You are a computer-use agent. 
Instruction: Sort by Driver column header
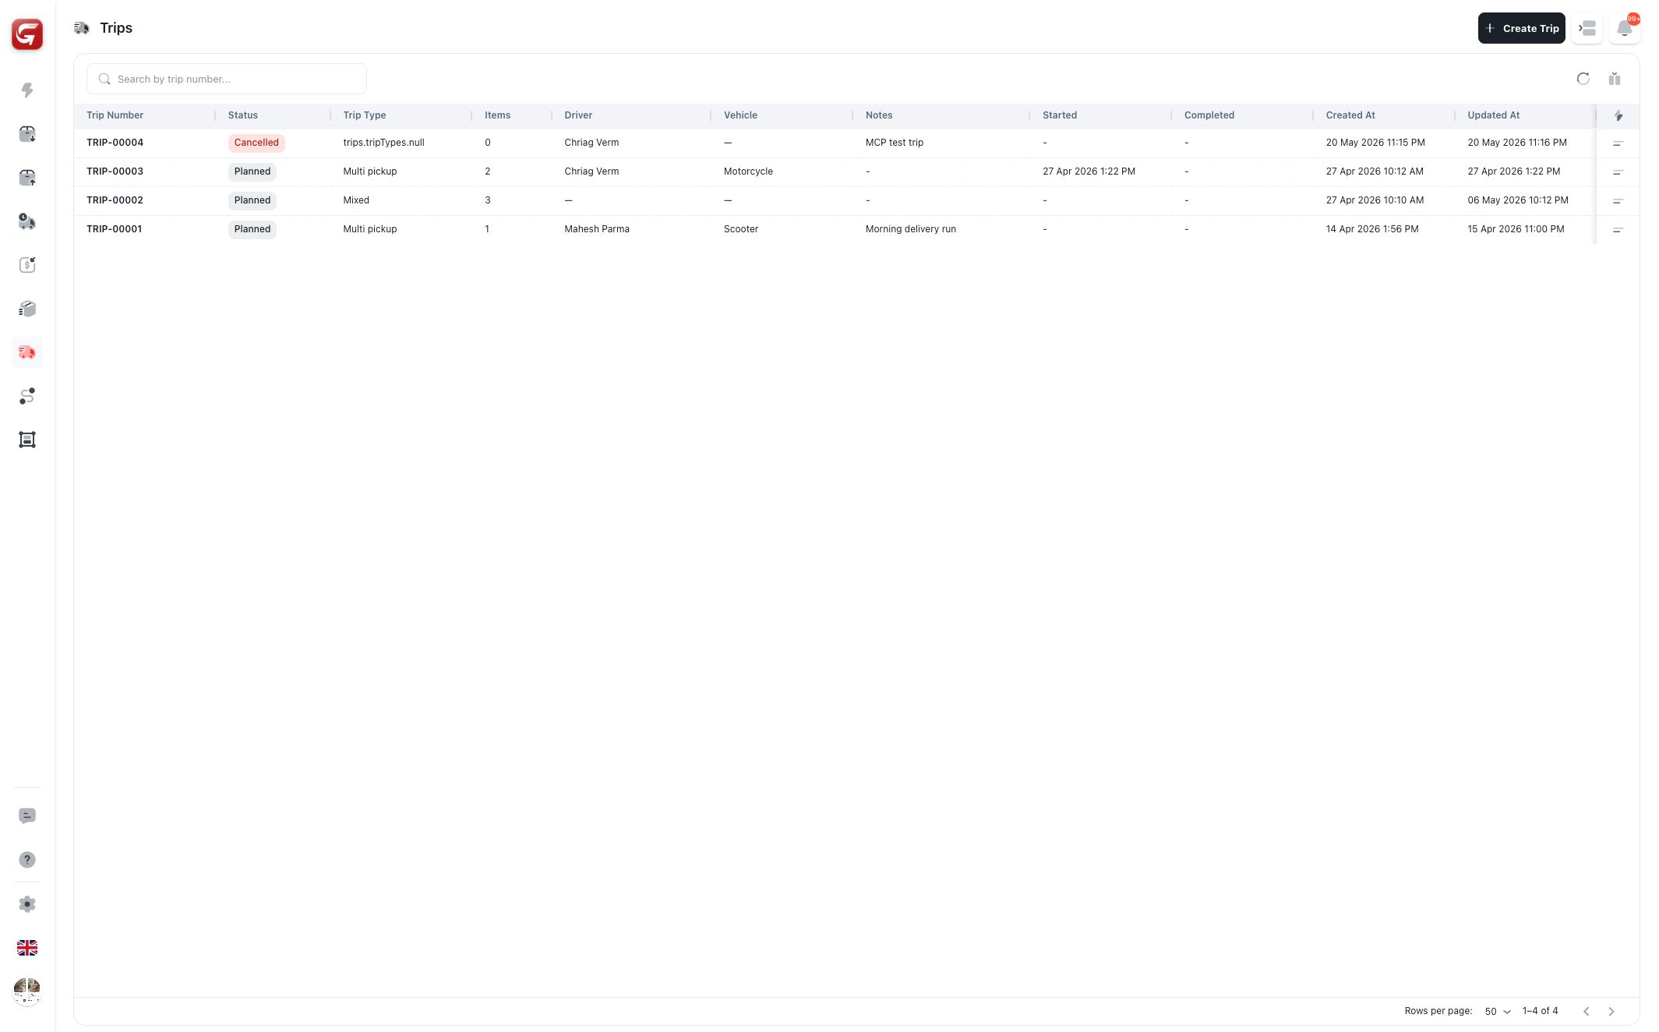pyautogui.click(x=578, y=115)
